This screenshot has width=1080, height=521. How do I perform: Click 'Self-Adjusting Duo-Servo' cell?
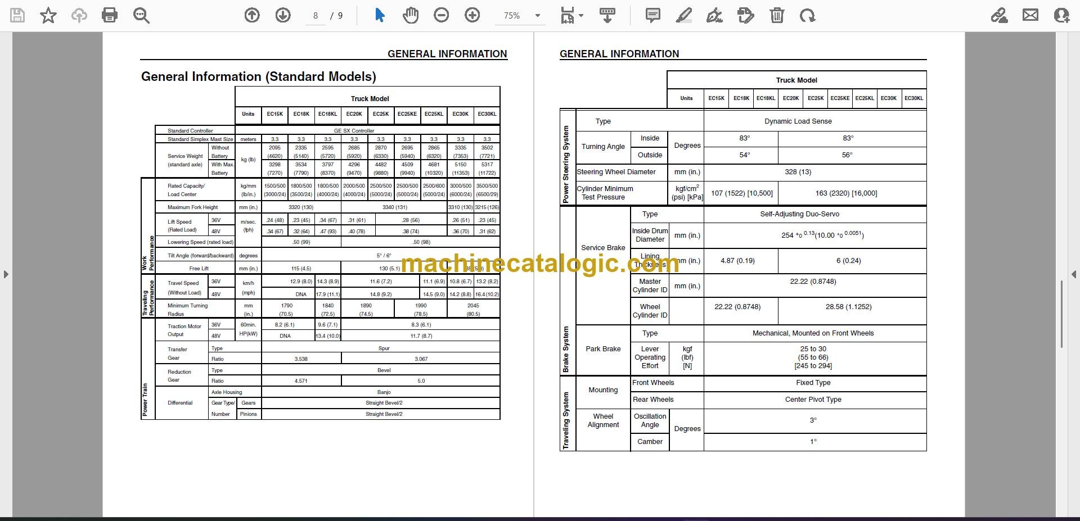799,214
